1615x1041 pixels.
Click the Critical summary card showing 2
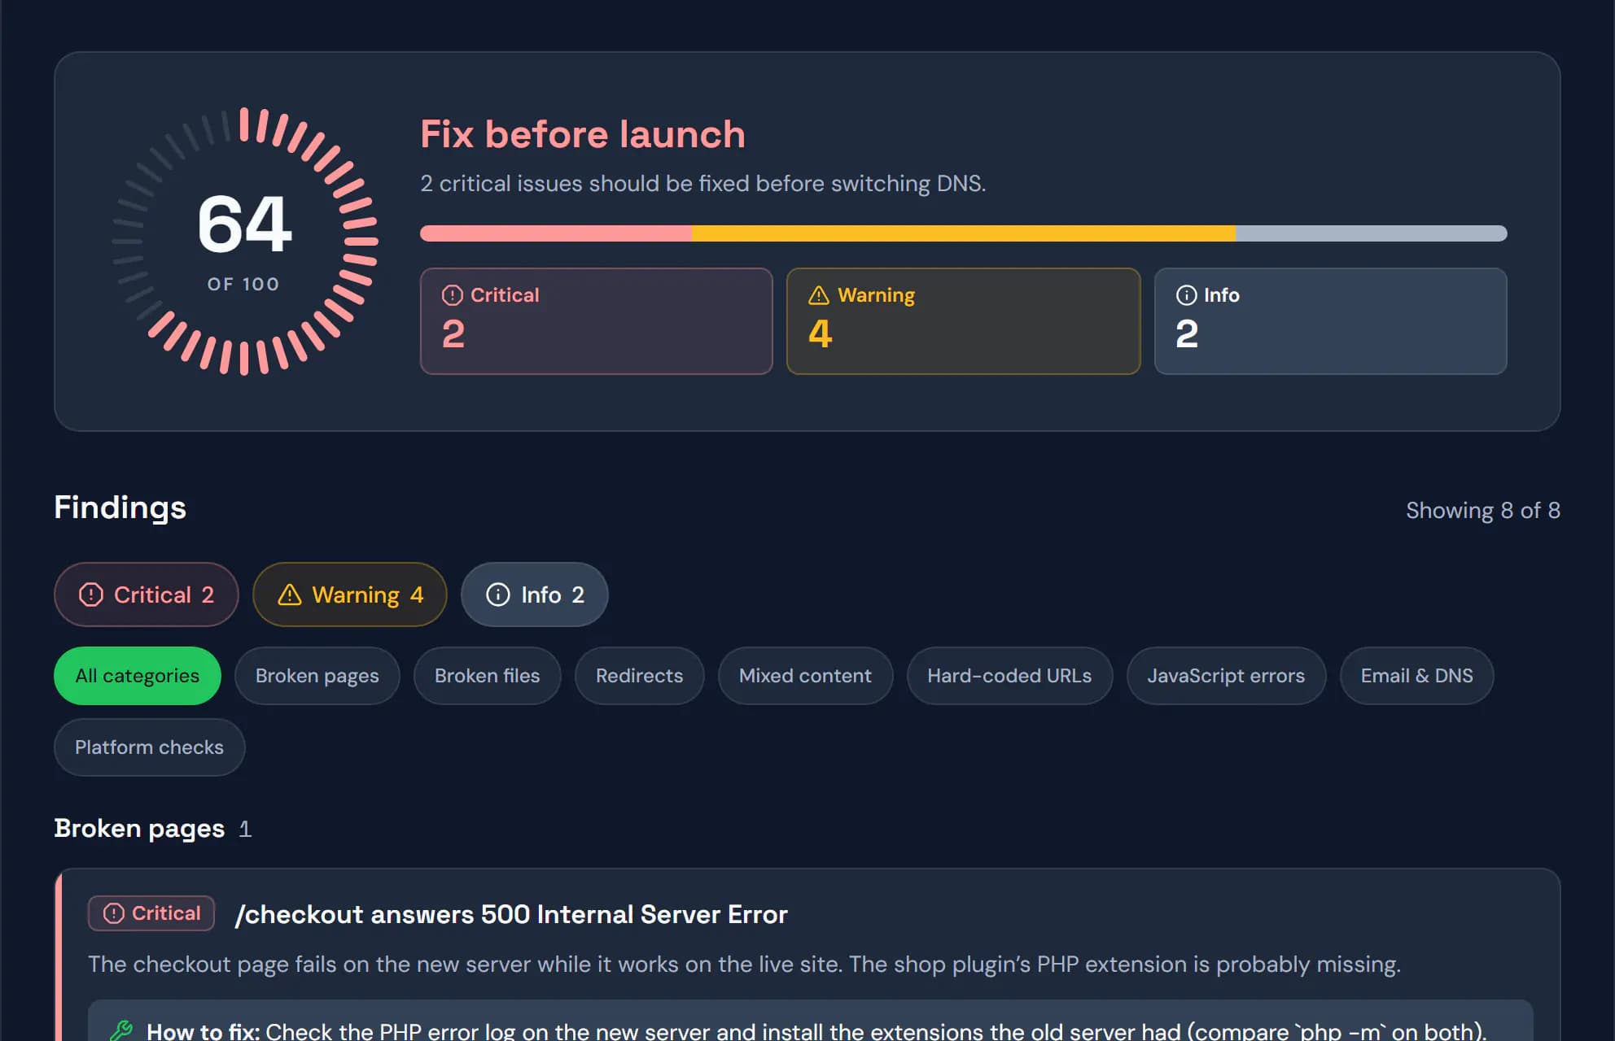point(597,321)
